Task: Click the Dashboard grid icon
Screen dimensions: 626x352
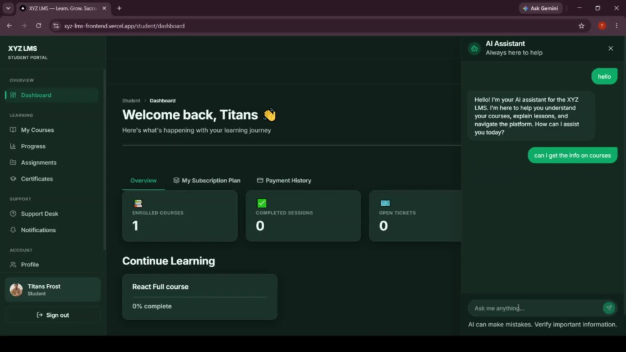Action: (x=13, y=95)
